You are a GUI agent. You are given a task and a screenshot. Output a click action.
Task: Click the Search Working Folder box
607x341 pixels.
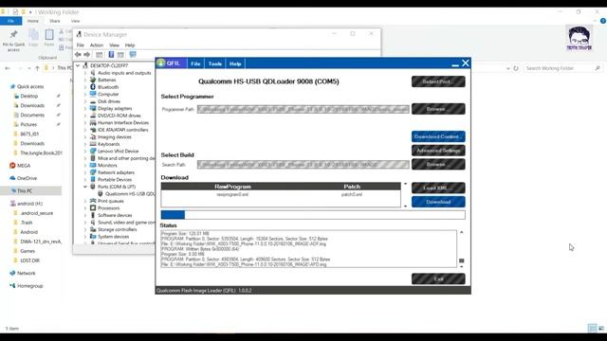pyautogui.click(x=562, y=68)
